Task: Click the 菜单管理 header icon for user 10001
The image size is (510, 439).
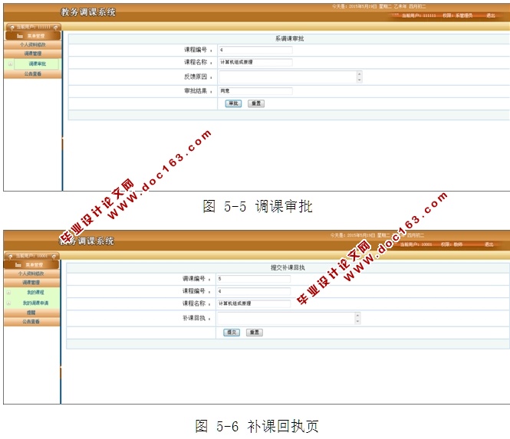Action: click(x=18, y=264)
